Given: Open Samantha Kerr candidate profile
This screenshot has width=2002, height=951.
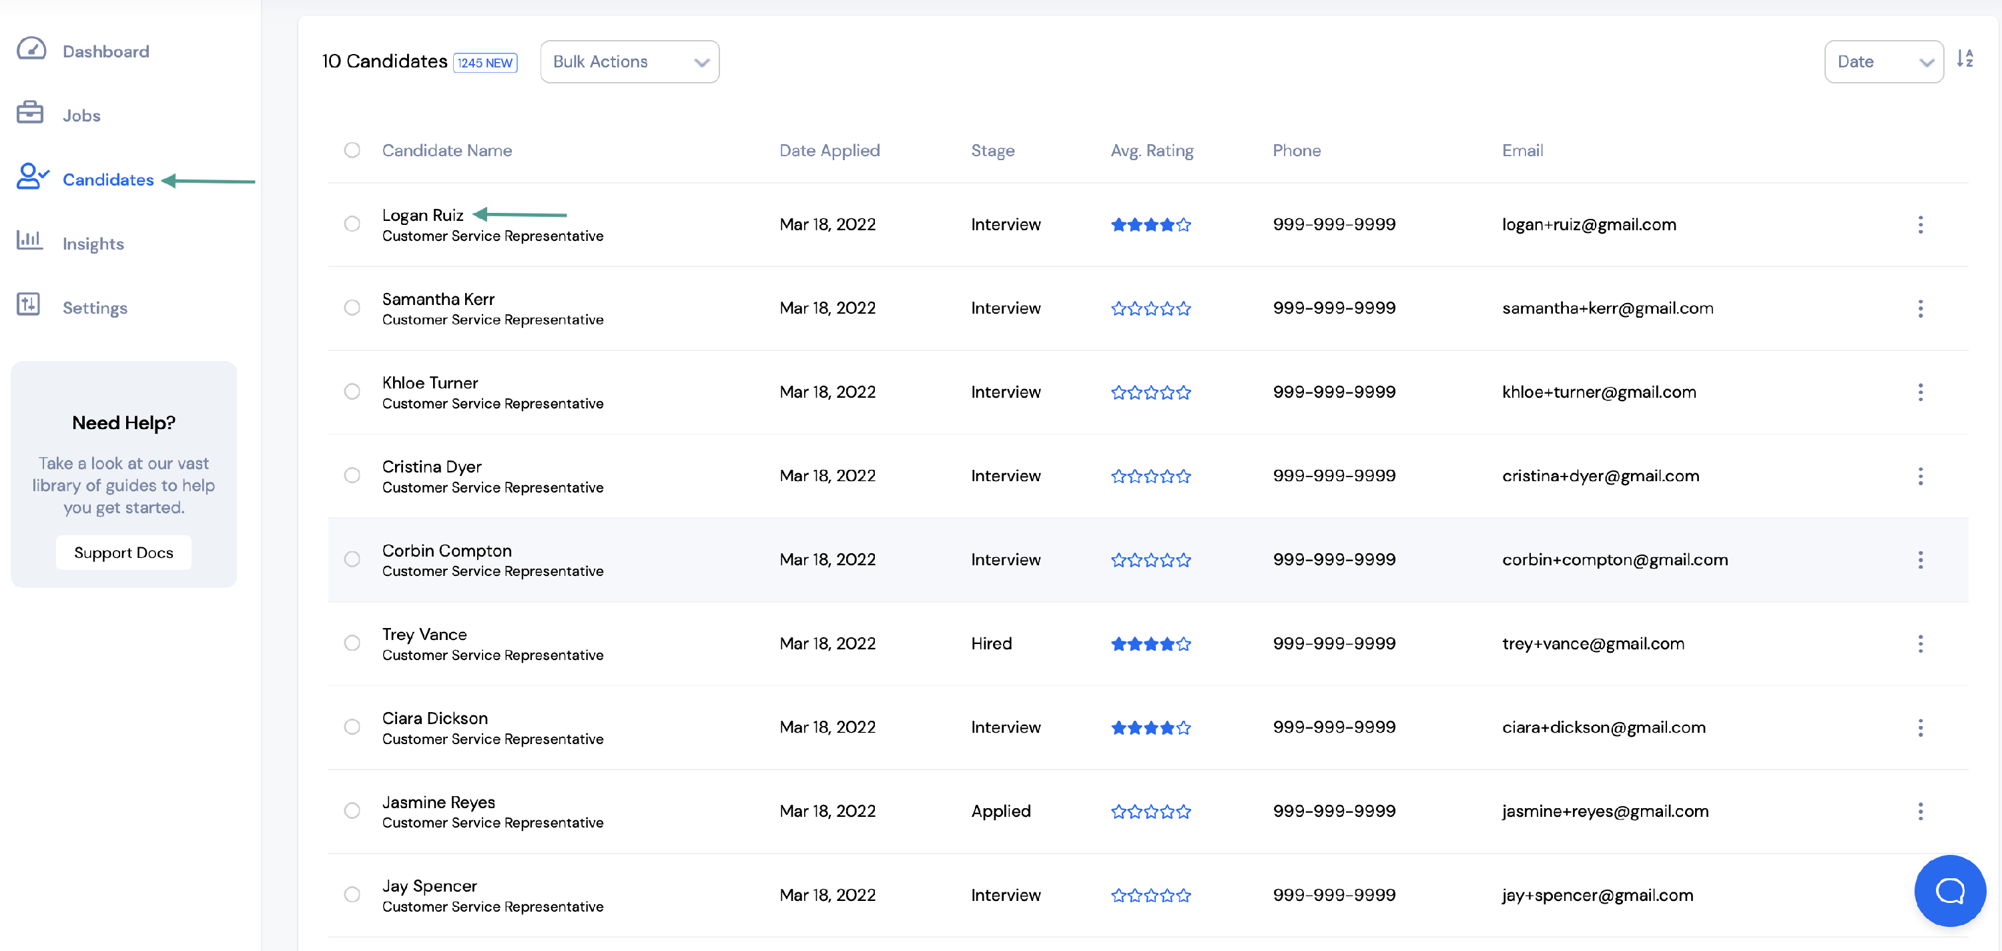Looking at the screenshot, I should coord(438,299).
